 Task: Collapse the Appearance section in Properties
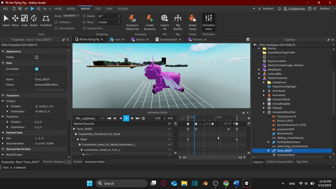[3, 51]
